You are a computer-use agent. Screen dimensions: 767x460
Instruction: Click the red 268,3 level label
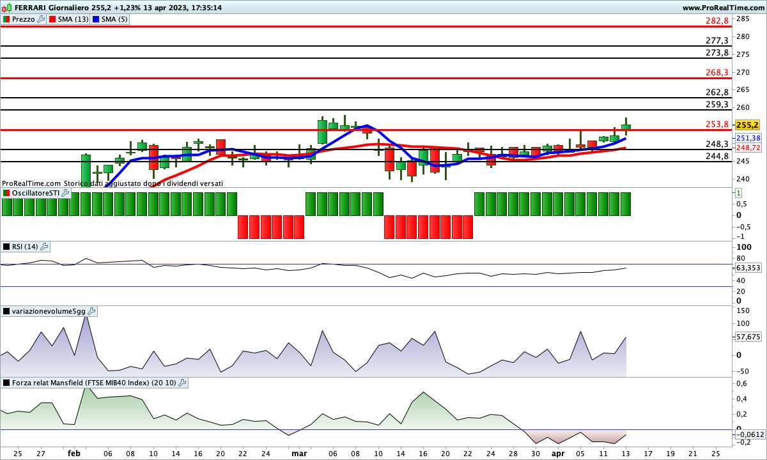tap(717, 72)
